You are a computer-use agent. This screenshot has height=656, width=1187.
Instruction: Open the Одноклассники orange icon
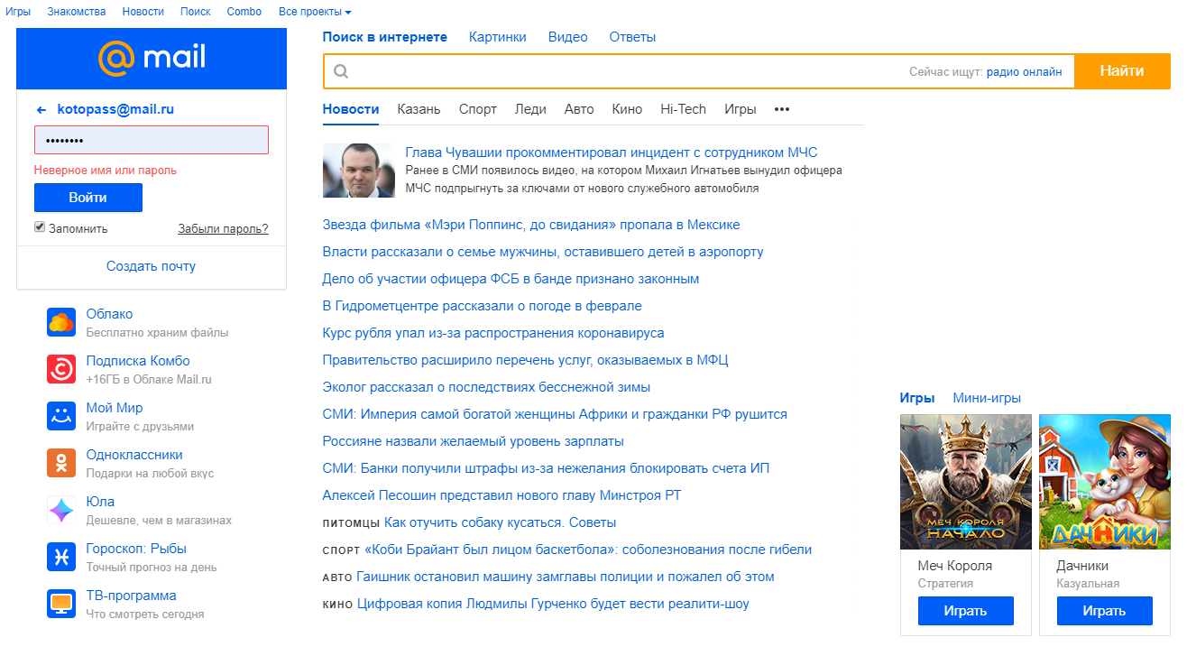pos(61,463)
